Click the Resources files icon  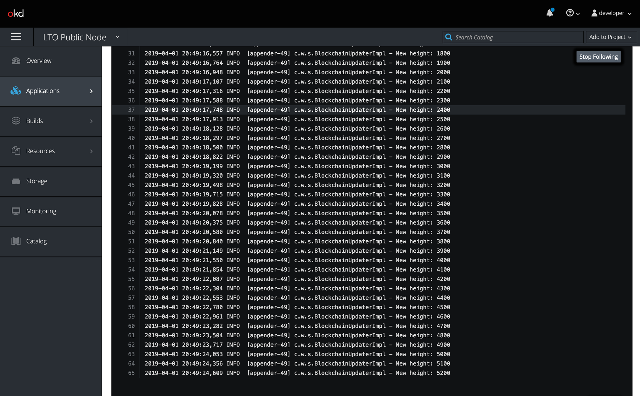click(16, 151)
